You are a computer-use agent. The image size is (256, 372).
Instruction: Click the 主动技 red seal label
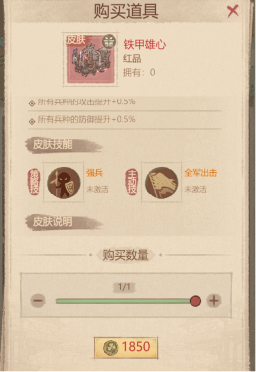(132, 182)
